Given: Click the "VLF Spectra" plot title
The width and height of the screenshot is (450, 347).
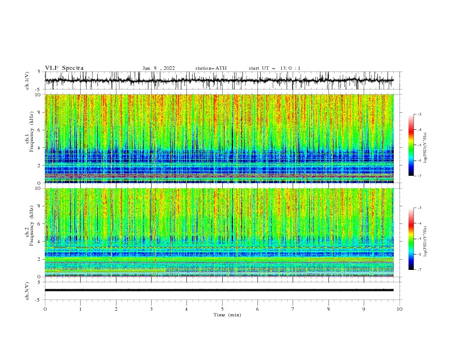Looking at the screenshot, I should [x=64, y=68].
